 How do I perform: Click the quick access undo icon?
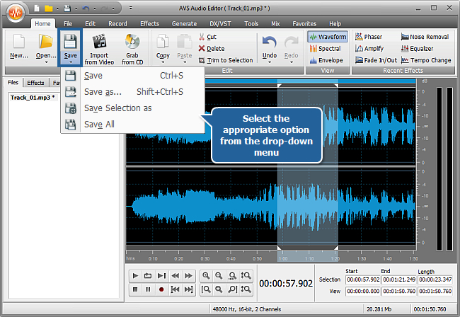pyautogui.click(x=86, y=8)
